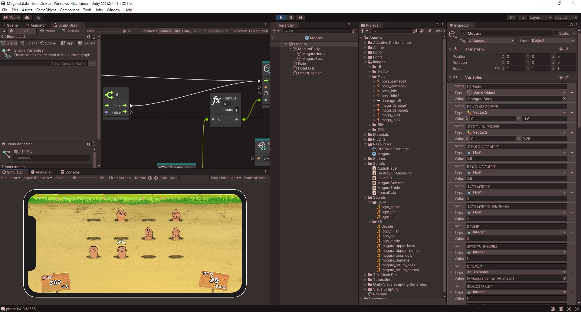Click the Overview button
Screen dimensions: 581x312
(238, 31)
